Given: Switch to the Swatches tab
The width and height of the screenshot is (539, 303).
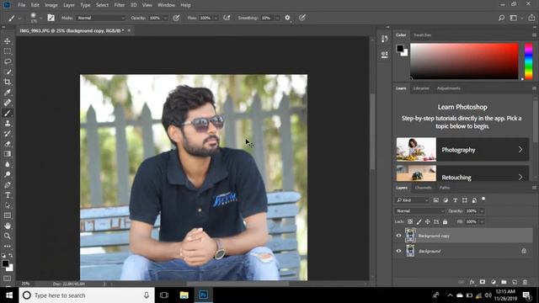Looking at the screenshot, I should 423,35.
